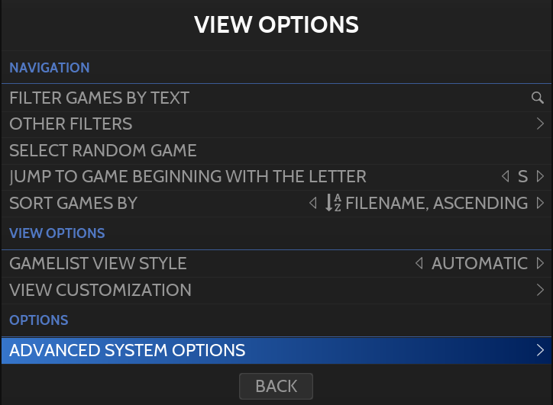Click the A-Z sort order icon

pos(333,203)
